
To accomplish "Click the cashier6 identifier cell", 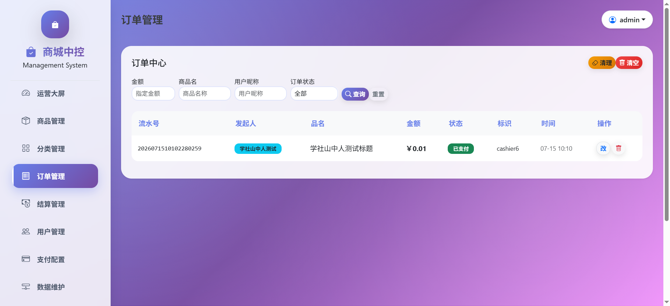I will tap(508, 149).
